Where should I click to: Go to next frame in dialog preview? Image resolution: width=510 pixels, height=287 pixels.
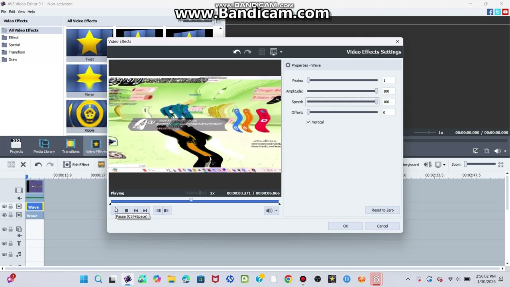pyautogui.click(x=145, y=210)
